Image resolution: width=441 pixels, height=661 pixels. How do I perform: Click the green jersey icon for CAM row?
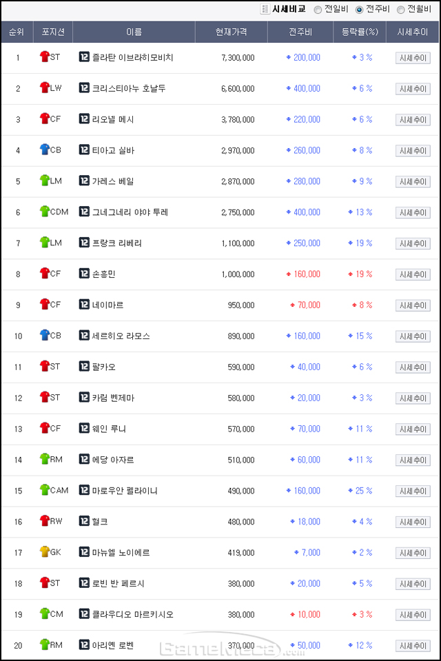point(44,489)
